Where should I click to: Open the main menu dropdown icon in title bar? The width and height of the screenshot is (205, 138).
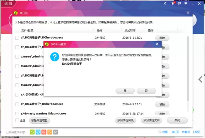click(x=186, y=4)
